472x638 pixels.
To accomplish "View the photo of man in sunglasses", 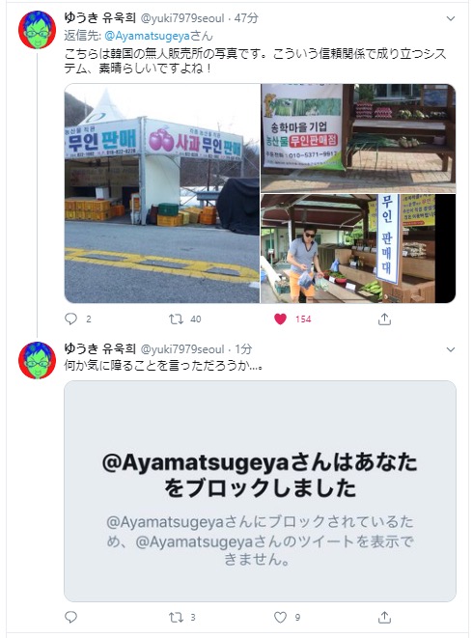I will pyautogui.click(x=358, y=249).
